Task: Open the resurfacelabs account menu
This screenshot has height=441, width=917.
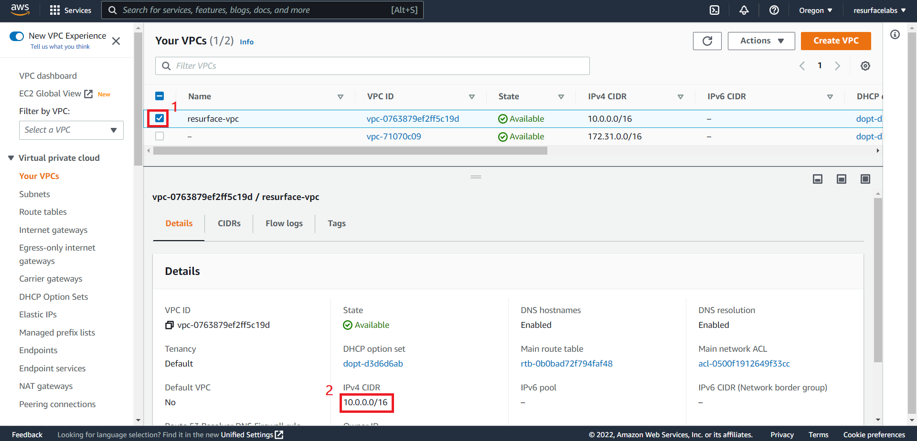Action: pos(880,10)
